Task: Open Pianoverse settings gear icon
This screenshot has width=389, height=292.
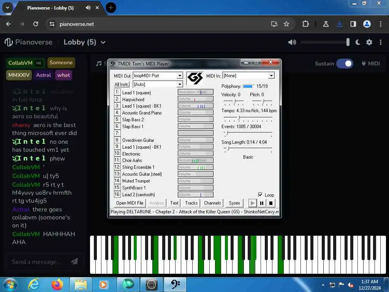Action: point(369,42)
